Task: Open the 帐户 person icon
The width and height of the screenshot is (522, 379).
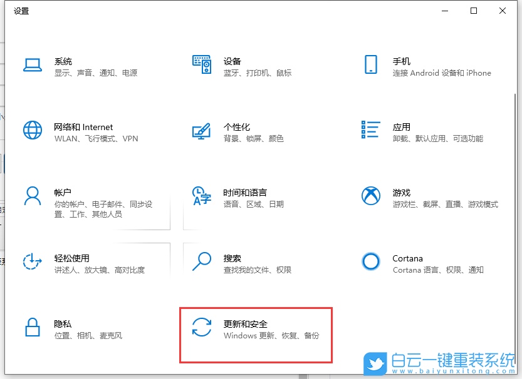Action: 32,195
